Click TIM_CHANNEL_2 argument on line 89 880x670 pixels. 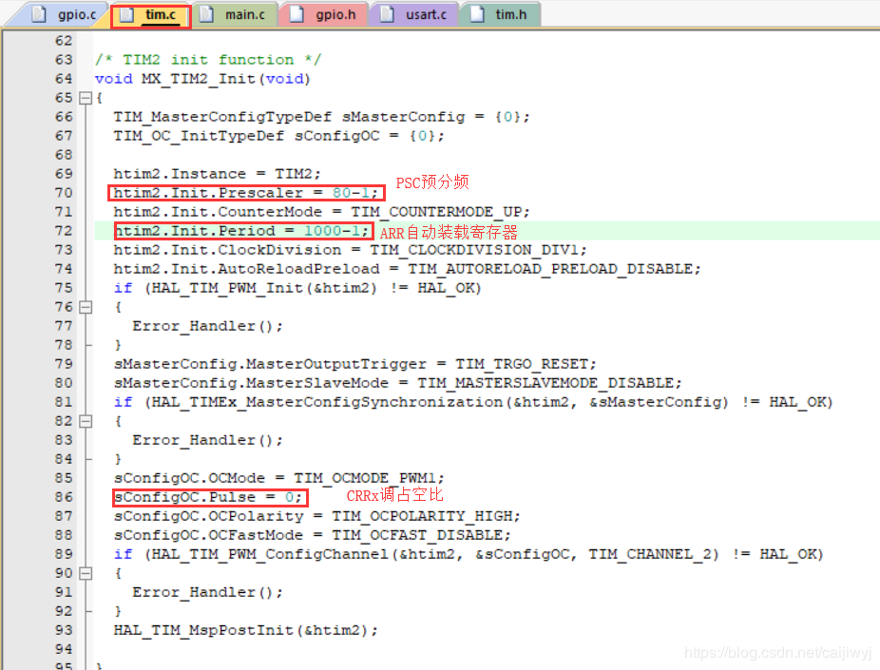click(x=650, y=554)
